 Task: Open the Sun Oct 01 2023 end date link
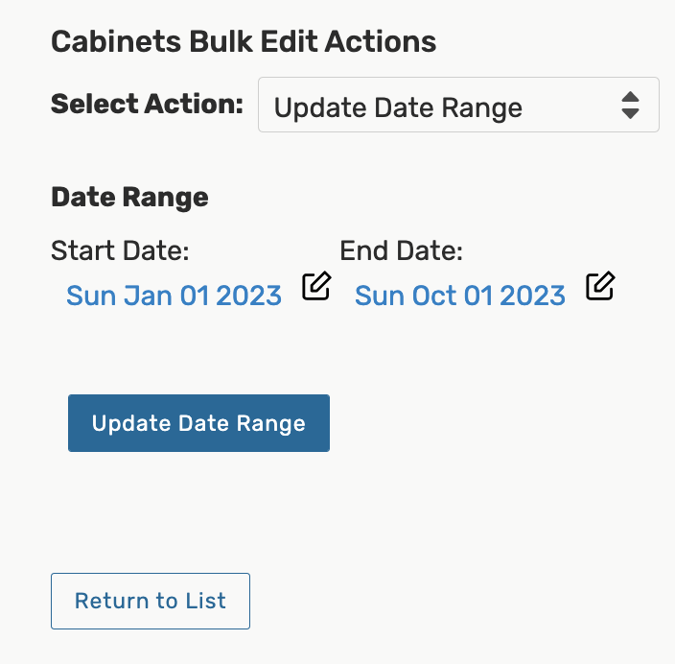(459, 295)
